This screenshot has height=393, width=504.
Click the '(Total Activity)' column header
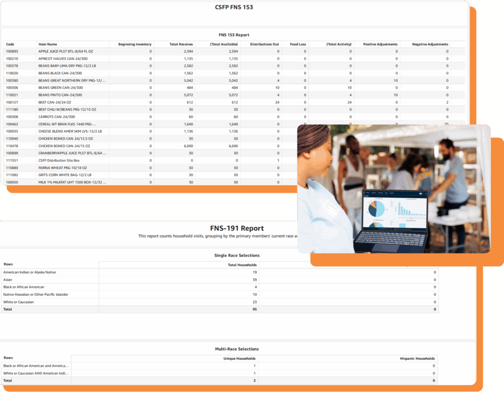click(339, 44)
